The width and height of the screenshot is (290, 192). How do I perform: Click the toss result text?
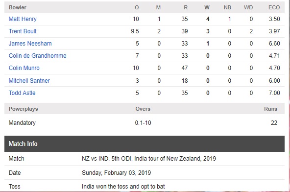click(123, 187)
